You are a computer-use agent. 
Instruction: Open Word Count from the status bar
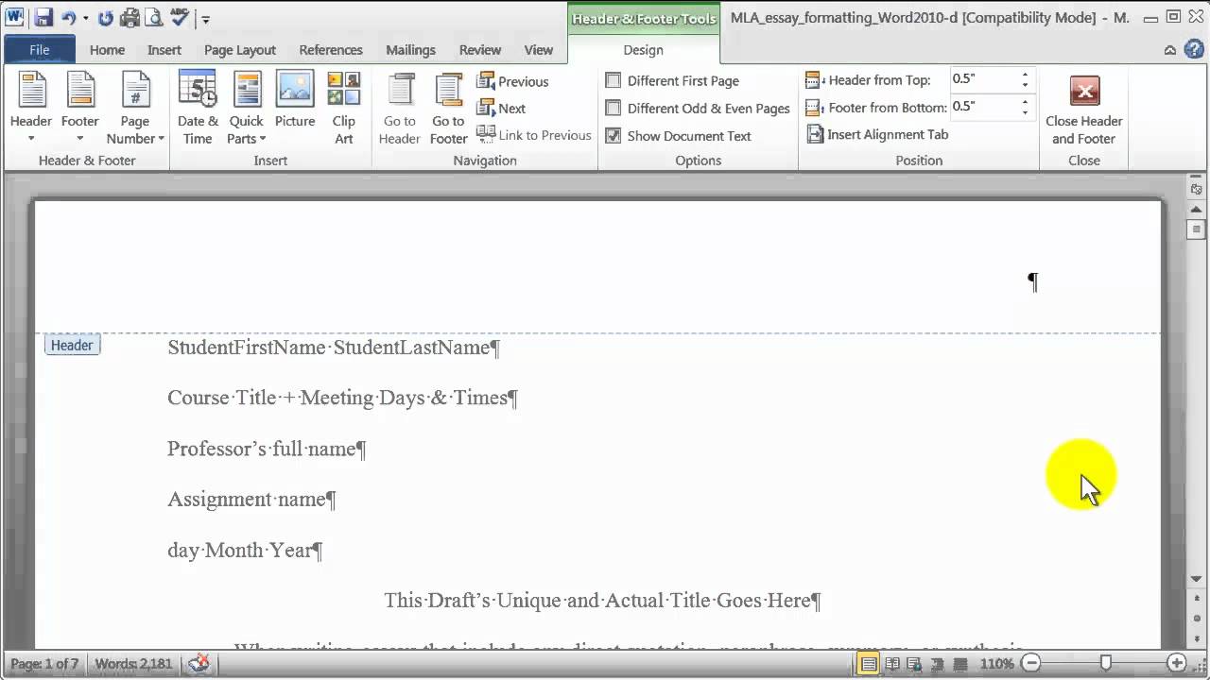coord(133,664)
